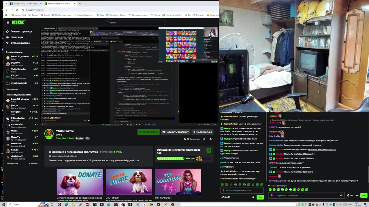The image size is (369, 207).
Task: Expand recommended channels with Показать еще
Action: (12, 163)
